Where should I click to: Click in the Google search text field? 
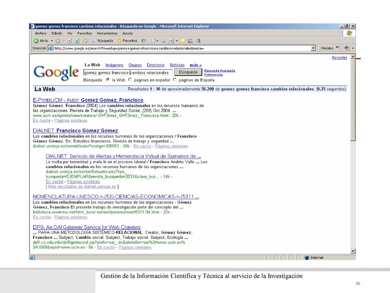(x=128, y=72)
